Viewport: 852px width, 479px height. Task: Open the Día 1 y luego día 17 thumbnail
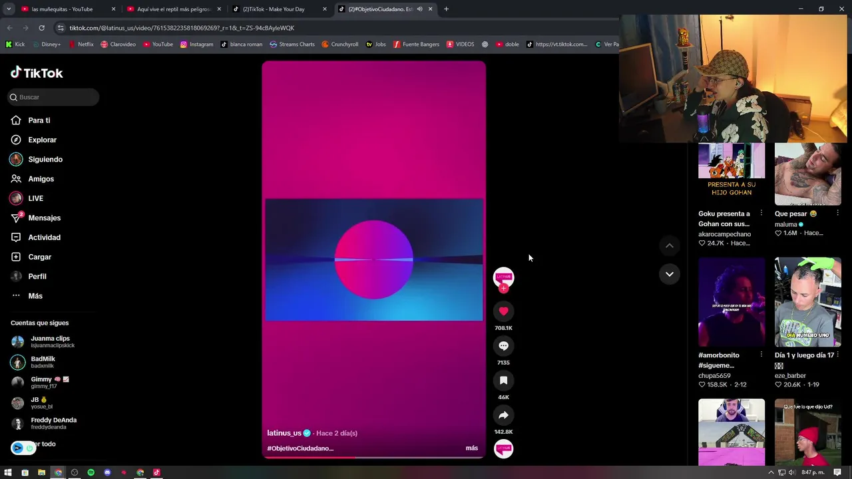[x=808, y=302]
